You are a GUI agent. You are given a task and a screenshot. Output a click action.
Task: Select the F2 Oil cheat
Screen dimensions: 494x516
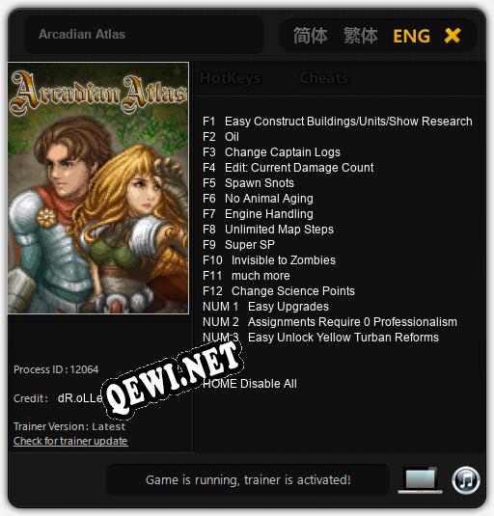[x=221, y=137]
